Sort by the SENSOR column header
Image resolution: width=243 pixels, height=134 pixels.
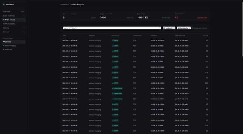coord(92,36)
